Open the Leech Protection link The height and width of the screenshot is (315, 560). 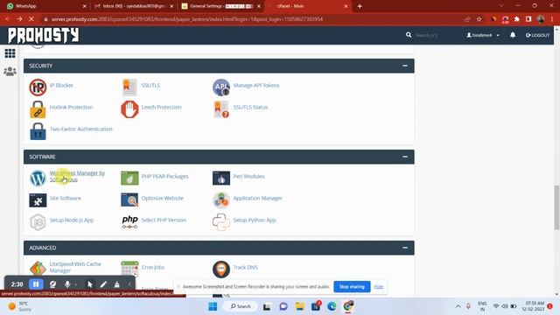coord(161,107)
